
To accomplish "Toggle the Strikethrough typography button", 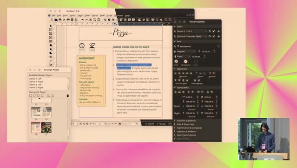I will click(x=183, y=92).
